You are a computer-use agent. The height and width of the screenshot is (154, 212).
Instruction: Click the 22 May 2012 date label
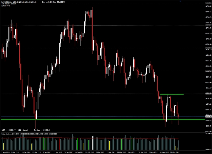(175, 152)
